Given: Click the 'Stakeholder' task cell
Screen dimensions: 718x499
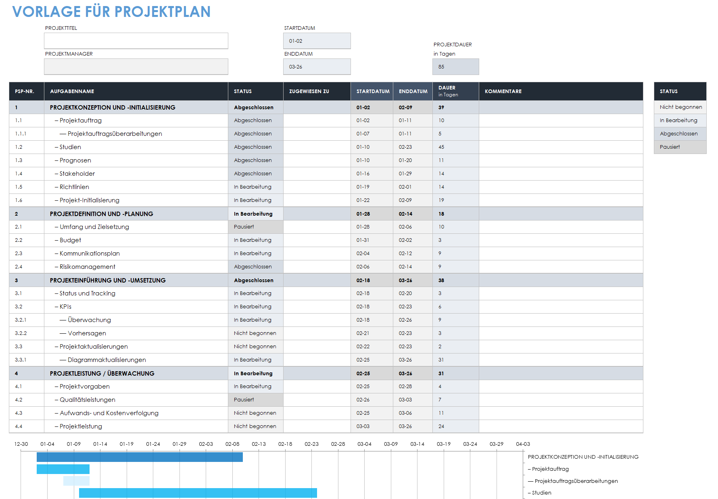Looking at the screenshot, I should [x=136, y=174].
